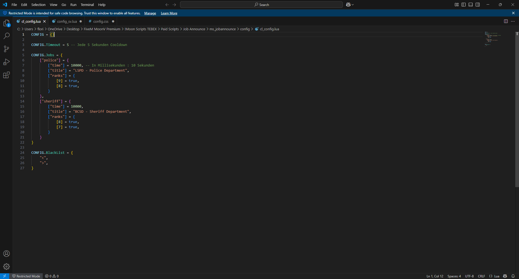Click the Learn More link
Viewport: 519px width, 279px height.
click(x=169, y=13)
